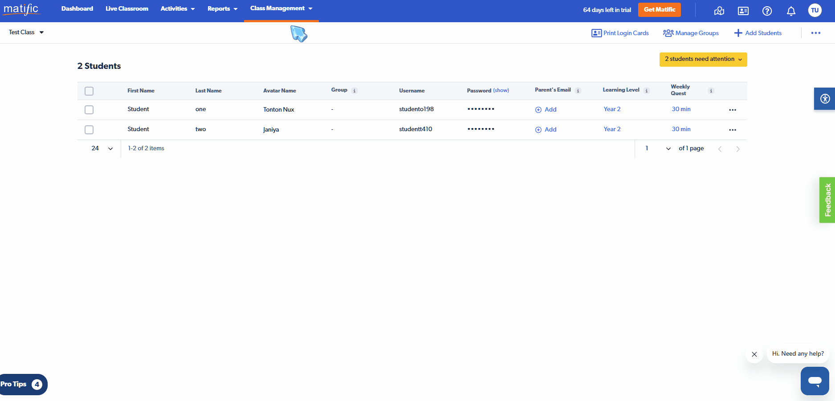The height and width of the screenshot is (401, 835).
Task: Open the notifications bell icon
Action: pos(791,11)
